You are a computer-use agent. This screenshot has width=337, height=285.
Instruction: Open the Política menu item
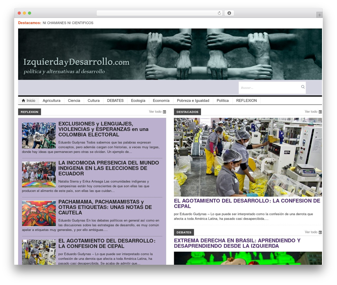[223, 100]
